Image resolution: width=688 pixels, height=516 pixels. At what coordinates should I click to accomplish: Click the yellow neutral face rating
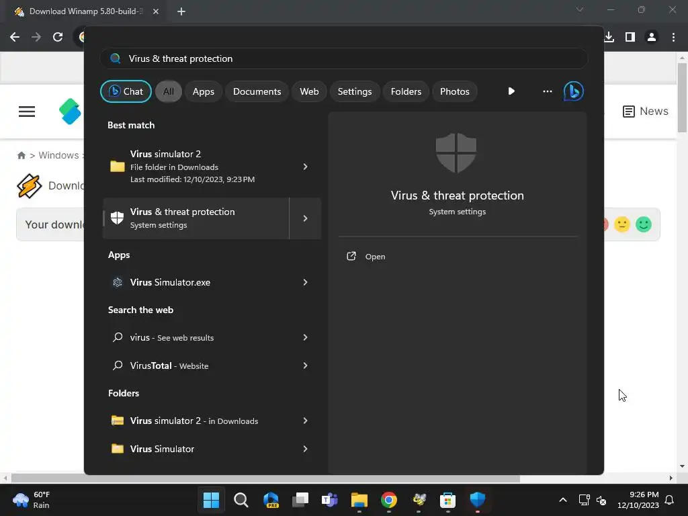tap(621, 224)
